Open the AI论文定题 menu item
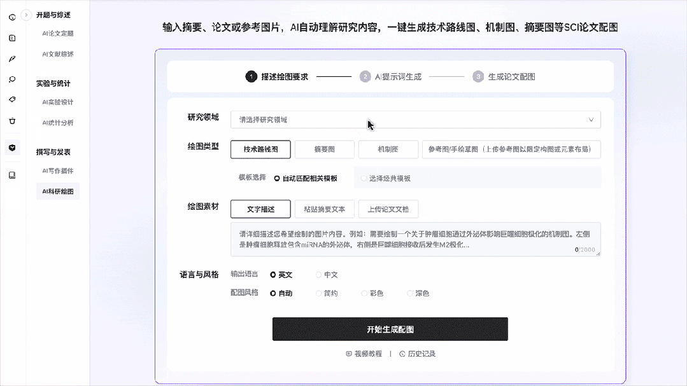The height and width of the screenshot is (386, 687). (x=58, y=33)
